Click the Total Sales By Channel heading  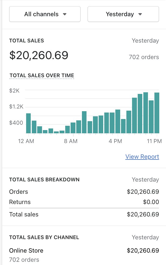click(x=44, y=237)
